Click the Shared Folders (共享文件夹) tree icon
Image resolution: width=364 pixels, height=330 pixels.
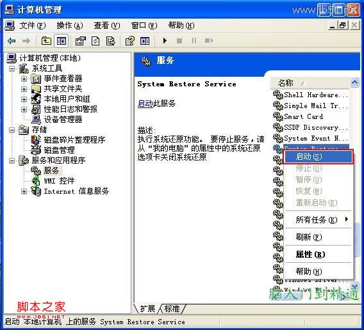(36, 89)
